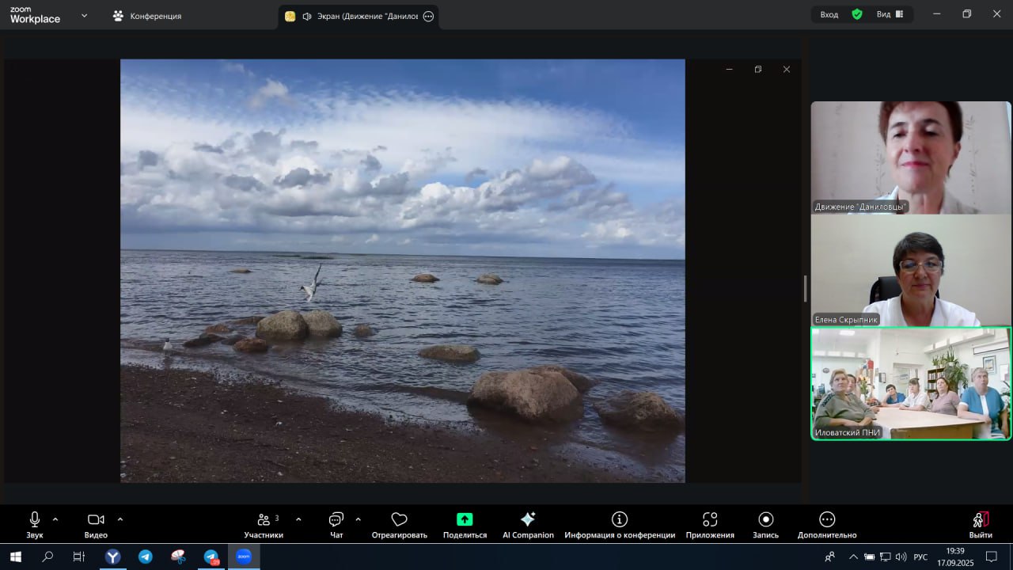Expand the arrow next to Участники
The image size is (1013, 570).
(x=298, y=519)
